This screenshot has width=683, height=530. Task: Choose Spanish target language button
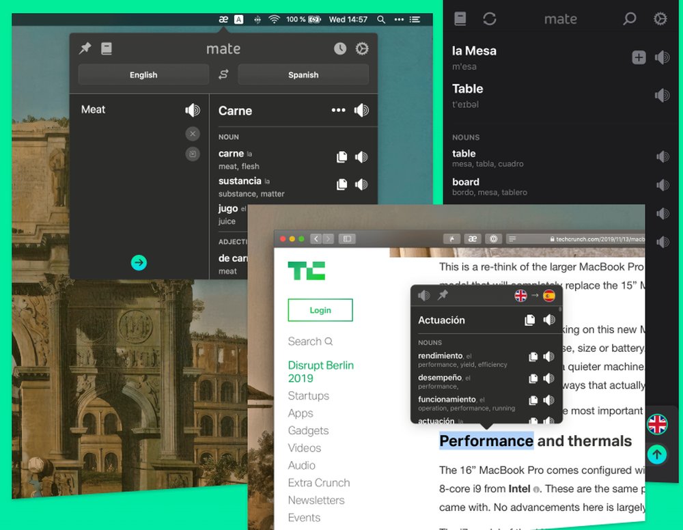click(x=303, y=74)
